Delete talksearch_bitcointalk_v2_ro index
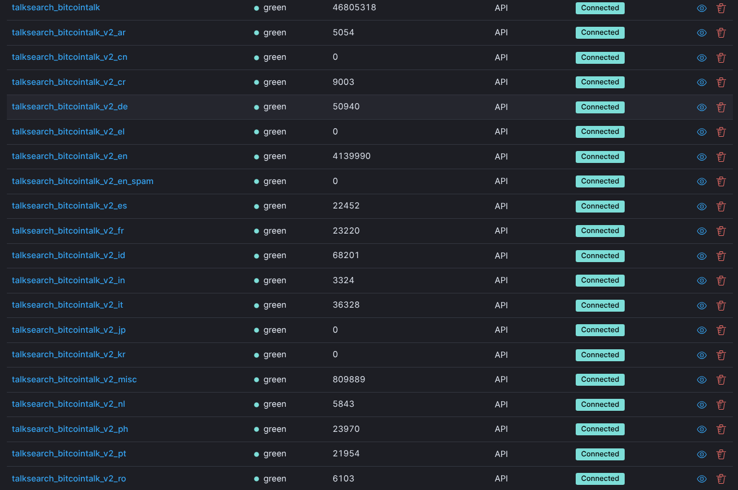The height and width of the screenshot is (490, 738). click(x=721, y=479)
